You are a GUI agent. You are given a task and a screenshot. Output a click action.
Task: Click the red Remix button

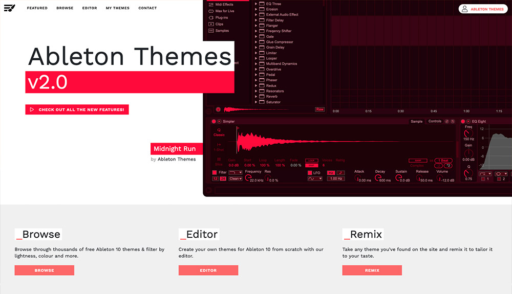pyautogui.click(x=372, y=270)
